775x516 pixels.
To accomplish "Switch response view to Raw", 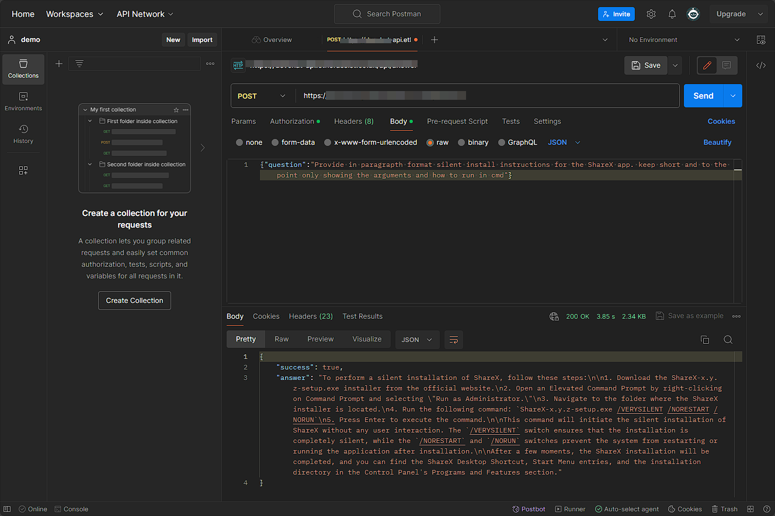I will [x=281, y=339].
